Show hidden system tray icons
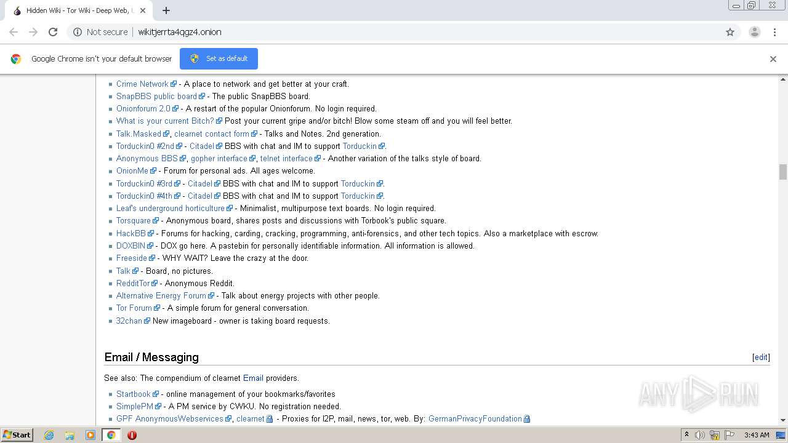 686,435
